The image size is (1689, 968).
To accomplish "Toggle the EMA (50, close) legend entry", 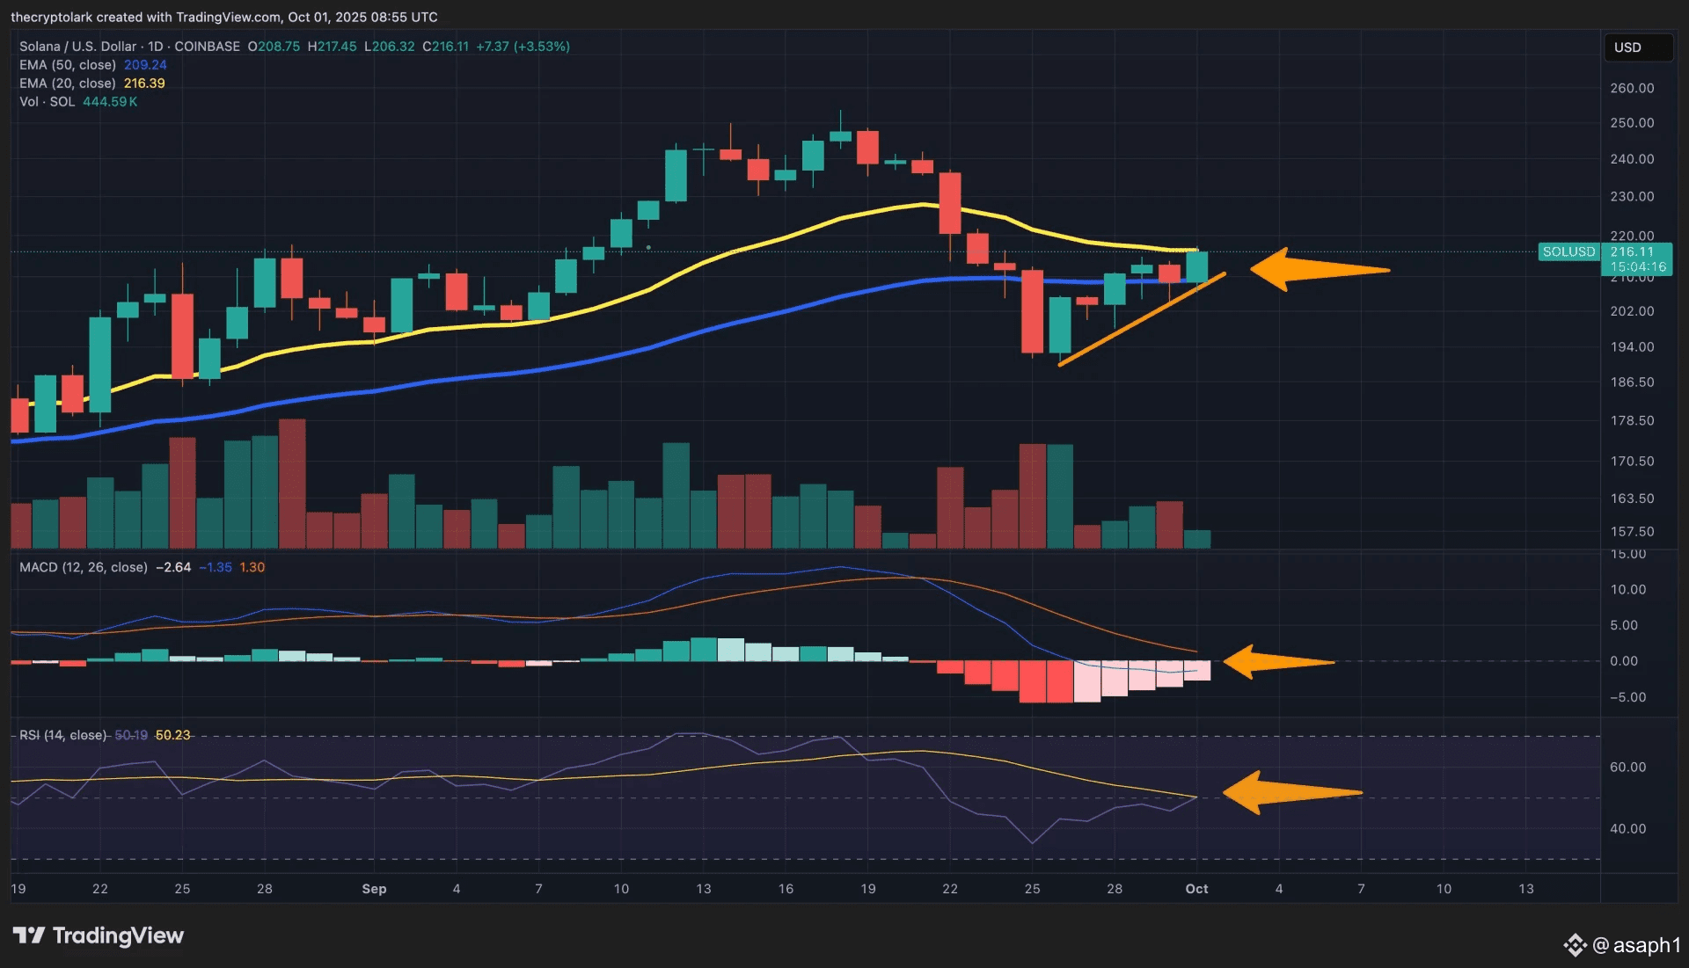I will [68, 65].
